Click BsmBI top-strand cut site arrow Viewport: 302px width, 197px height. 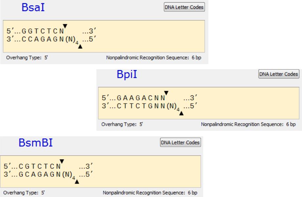click(62, 161)
